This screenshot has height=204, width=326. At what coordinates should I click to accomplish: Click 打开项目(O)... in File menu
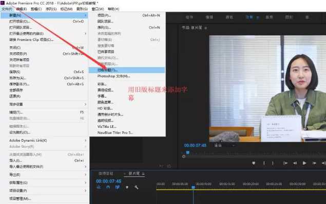click(x=44, y=21)
